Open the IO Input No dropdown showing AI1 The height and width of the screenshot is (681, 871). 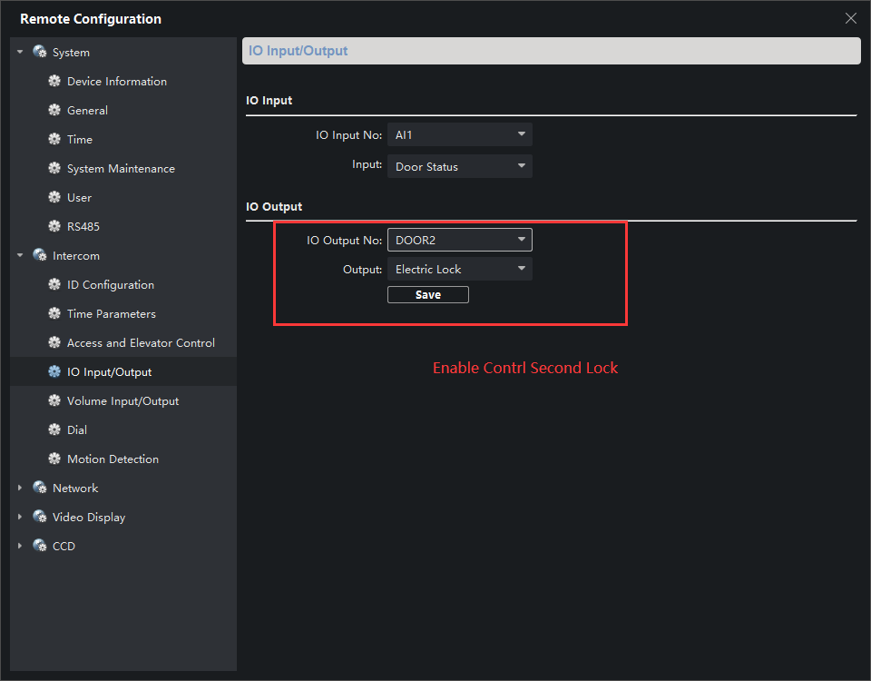[x=459, y=134]
